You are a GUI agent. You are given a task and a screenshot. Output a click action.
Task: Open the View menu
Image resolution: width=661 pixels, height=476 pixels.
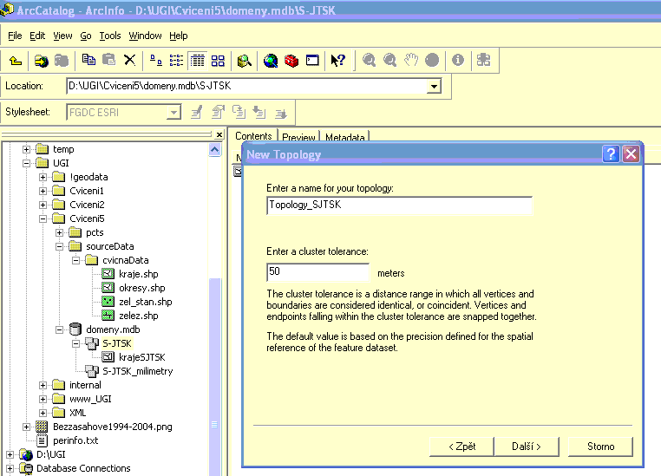coord(62,36)
